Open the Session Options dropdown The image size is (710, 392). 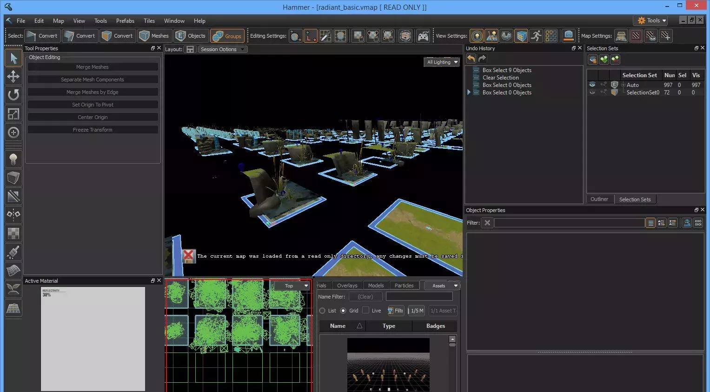(222, 49)
